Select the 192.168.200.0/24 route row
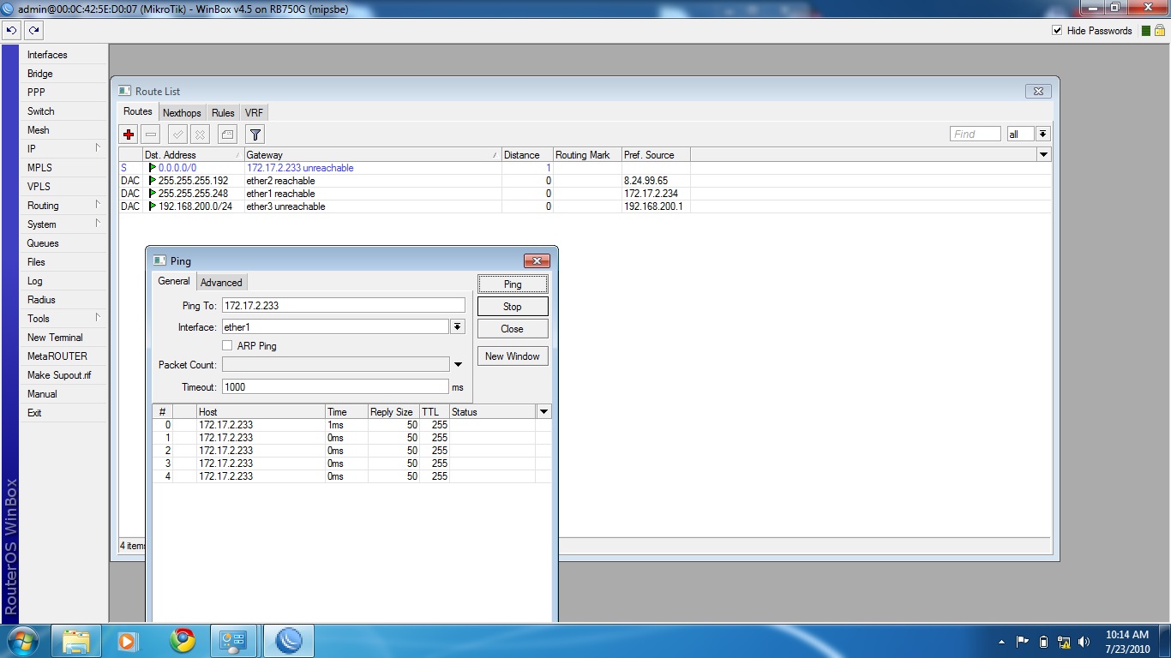The height and width of the screenshot is (658, 1171). coord(585,206)
